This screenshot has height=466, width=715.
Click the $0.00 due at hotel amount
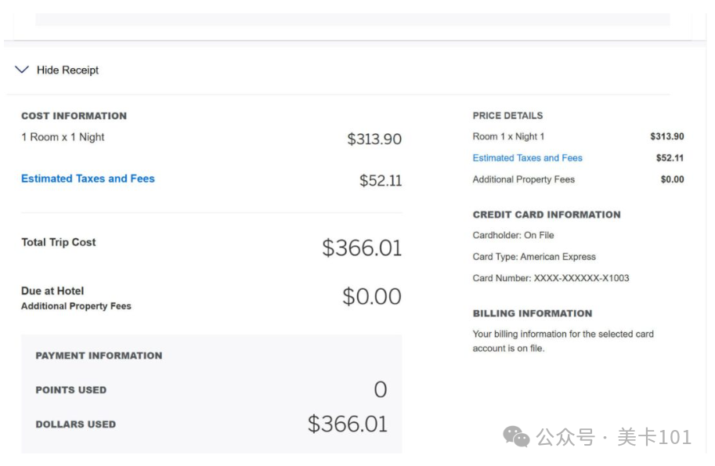pyautogui.click(x=371, y=297)
